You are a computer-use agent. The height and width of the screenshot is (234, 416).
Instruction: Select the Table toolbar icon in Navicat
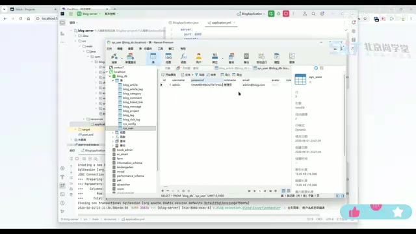[153, 58]
